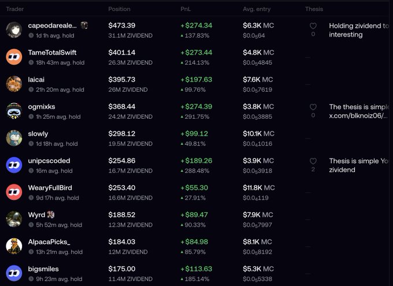
Task: Sort by the Avg. entry column header
Action: point(257,9)
